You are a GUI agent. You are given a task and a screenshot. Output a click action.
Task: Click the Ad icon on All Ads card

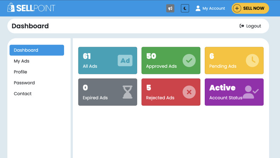coord(125,61)
